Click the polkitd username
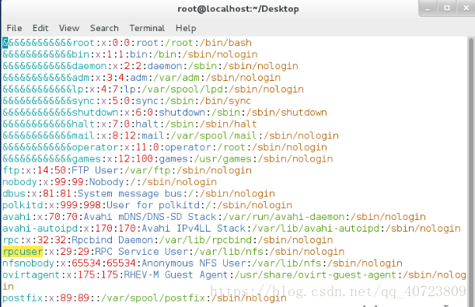Viewport: 475px width, 307px height. [23, 205]
